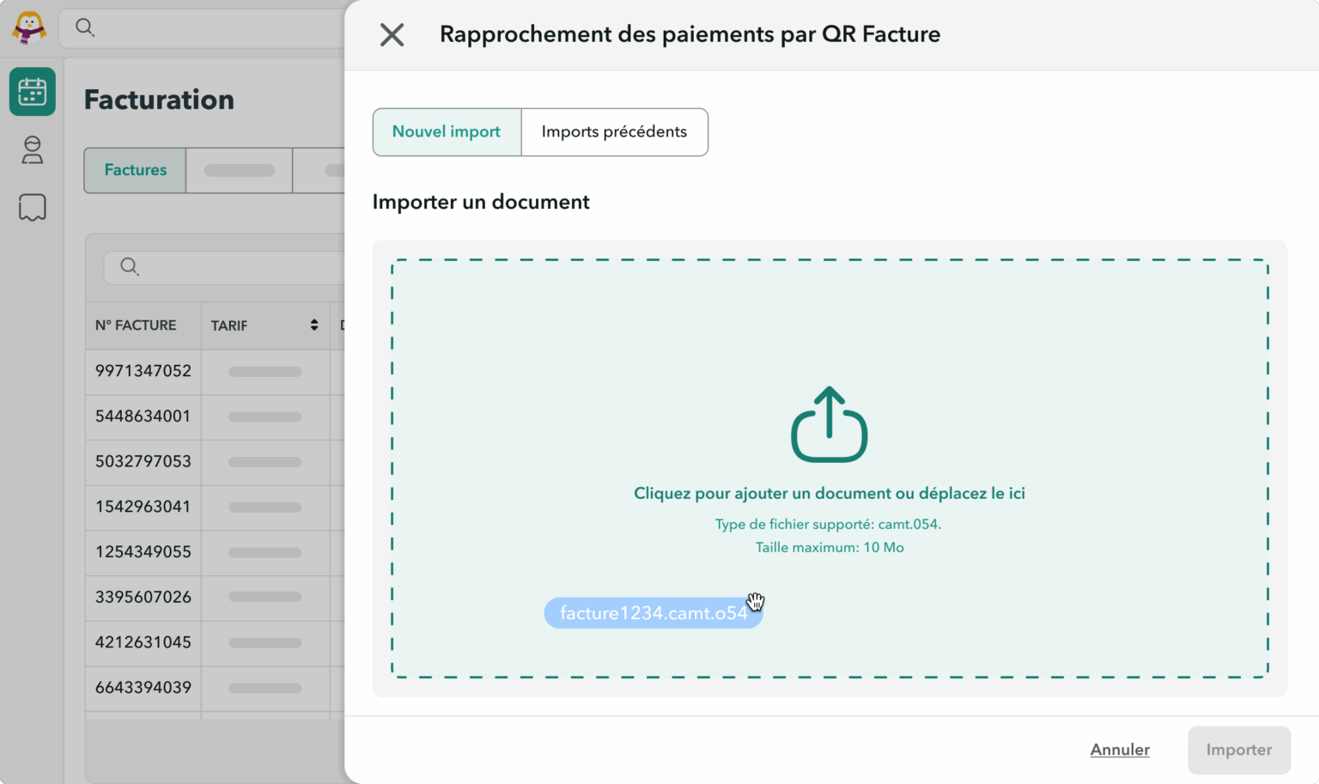Open the contacts person icon in sidebar
The height and width of the screenshot is (784, 1319).
32,151
